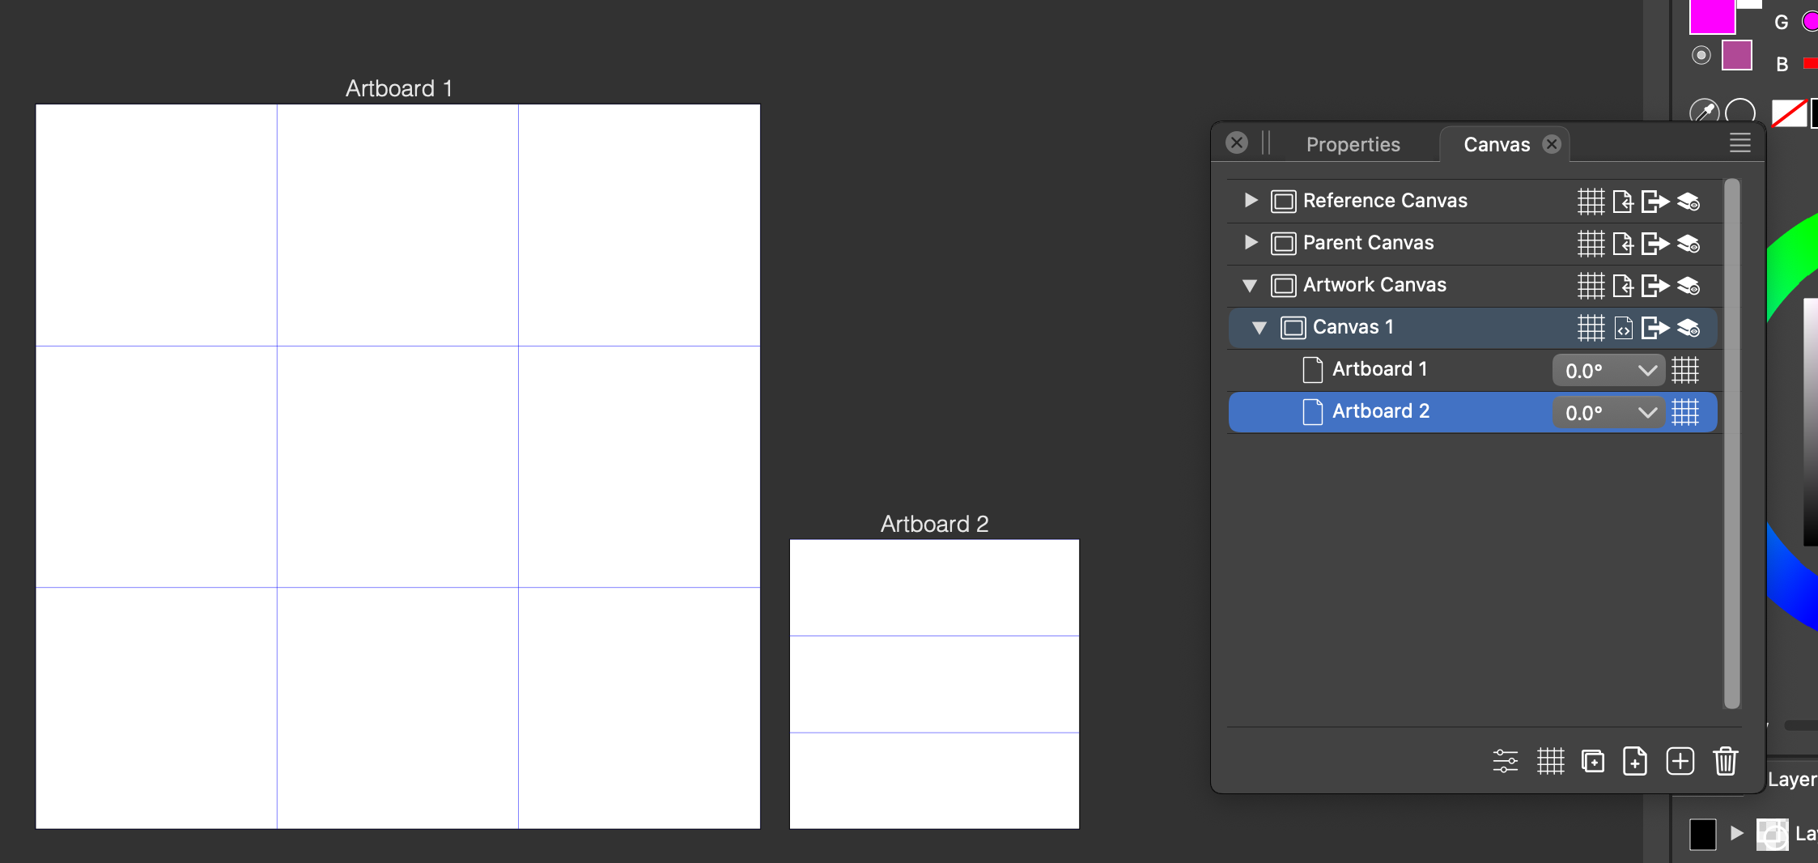Toggle grid for Artboard 2
The image size is (1818, 863).
pos(1685,412)
